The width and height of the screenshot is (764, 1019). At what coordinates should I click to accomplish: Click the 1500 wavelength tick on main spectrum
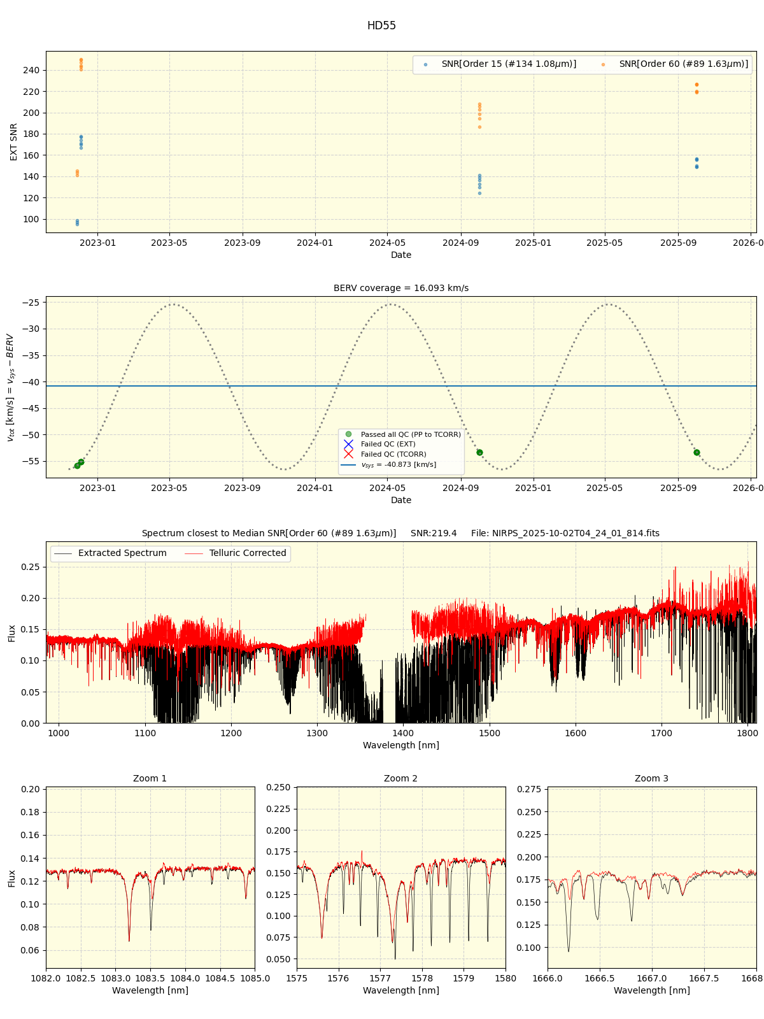tap(490, 732)
